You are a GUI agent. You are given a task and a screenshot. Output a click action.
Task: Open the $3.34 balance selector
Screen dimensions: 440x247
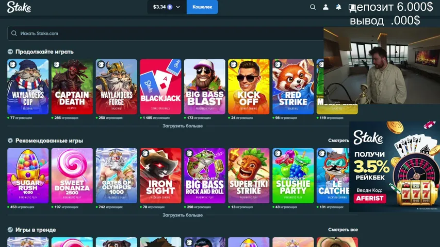[x=167, y=7]
